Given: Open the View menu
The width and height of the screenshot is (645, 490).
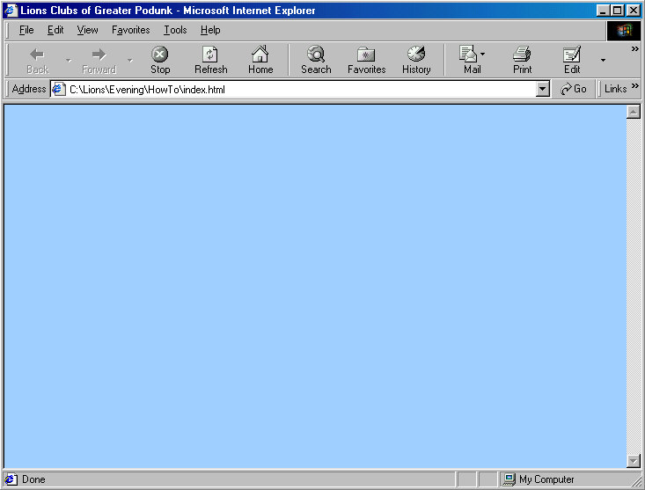Looking at the screenshot, I should (87, 30).
